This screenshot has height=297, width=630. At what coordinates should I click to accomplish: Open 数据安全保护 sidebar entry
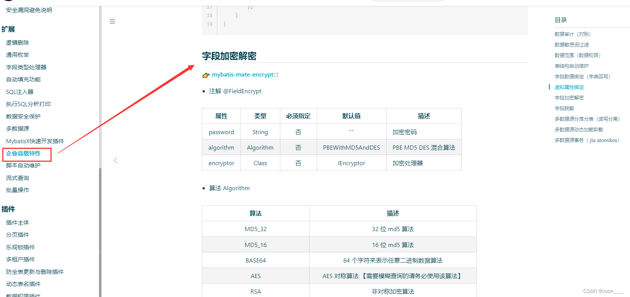tap(23, 116)
